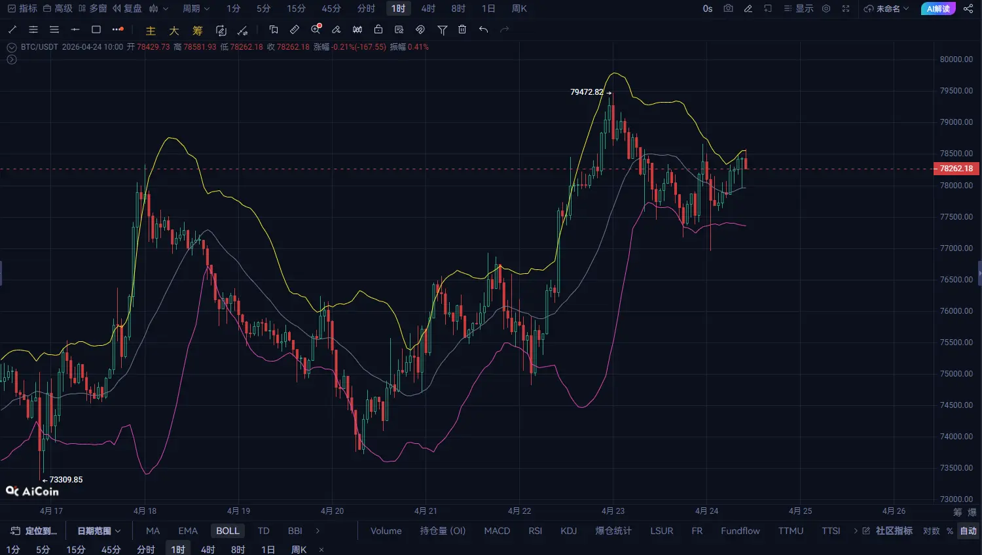Click the trash icon to delete drawings
The width and height of the screenshot is (982, 555).
(x=462, y=29)
